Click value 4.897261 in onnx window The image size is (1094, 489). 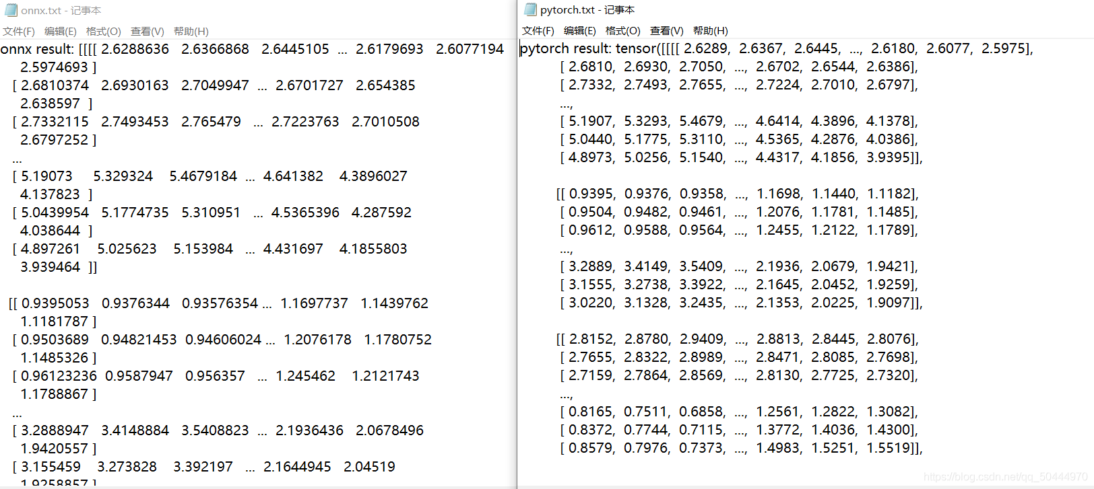[x=51, y=249]
